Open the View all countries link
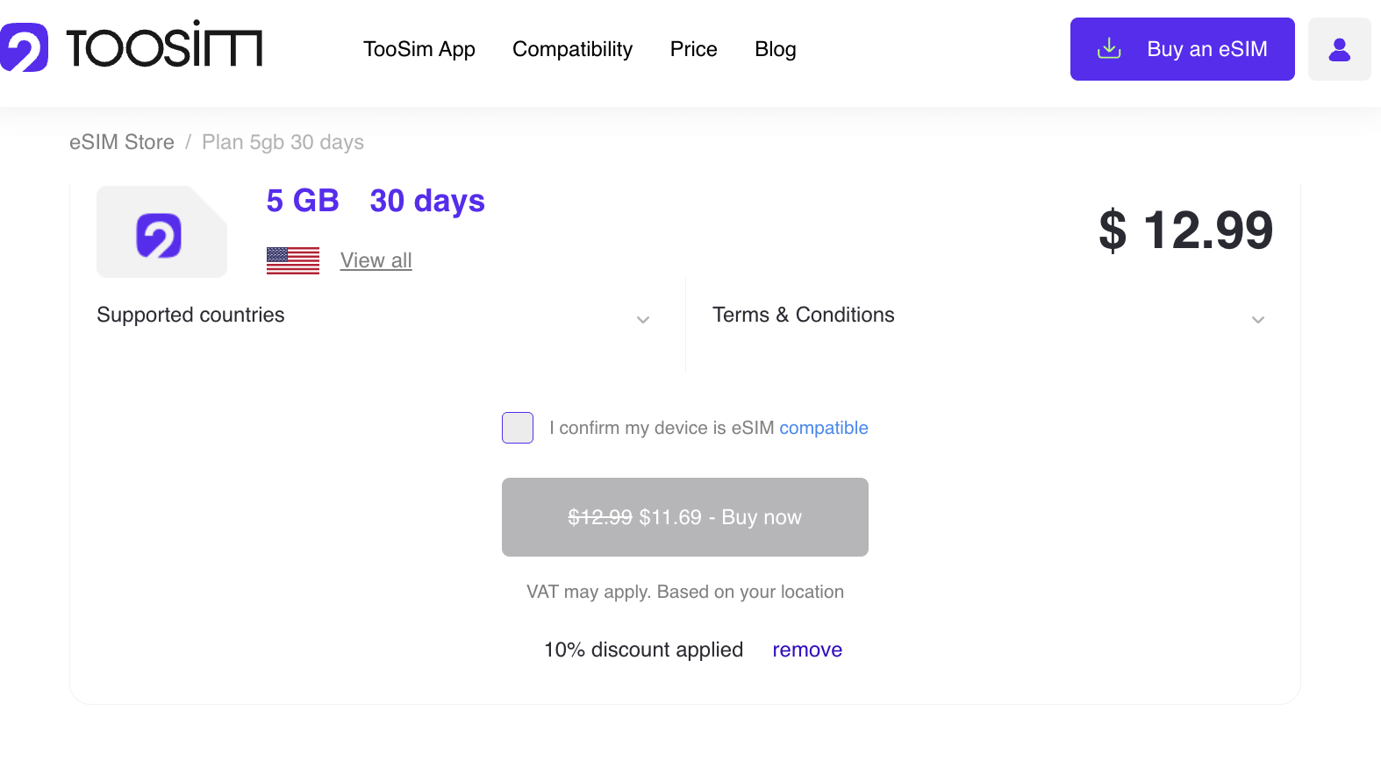This screenshot has height=767, width=1381. 376,260
